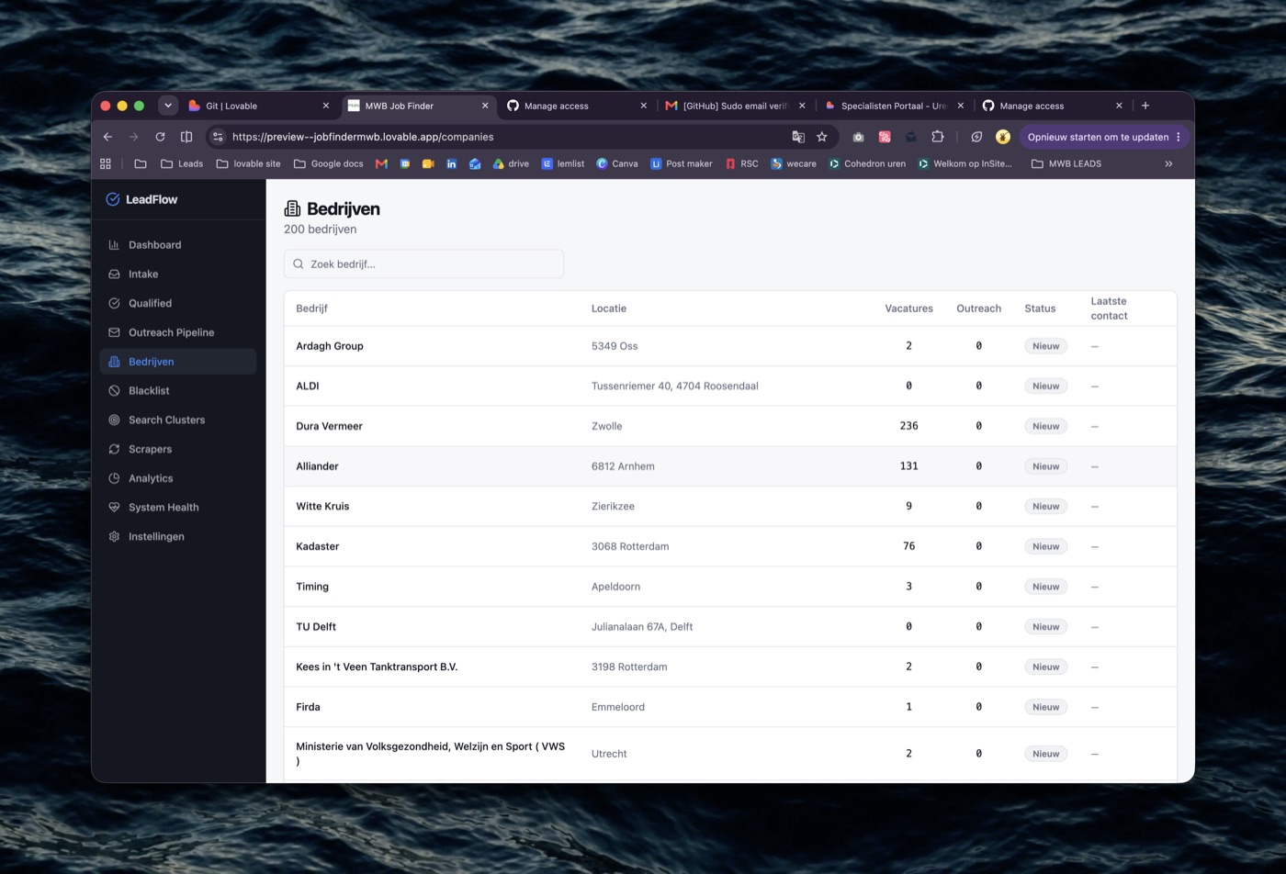
Task: Open the tab search dropdown arrow
Action: [168, 106]
